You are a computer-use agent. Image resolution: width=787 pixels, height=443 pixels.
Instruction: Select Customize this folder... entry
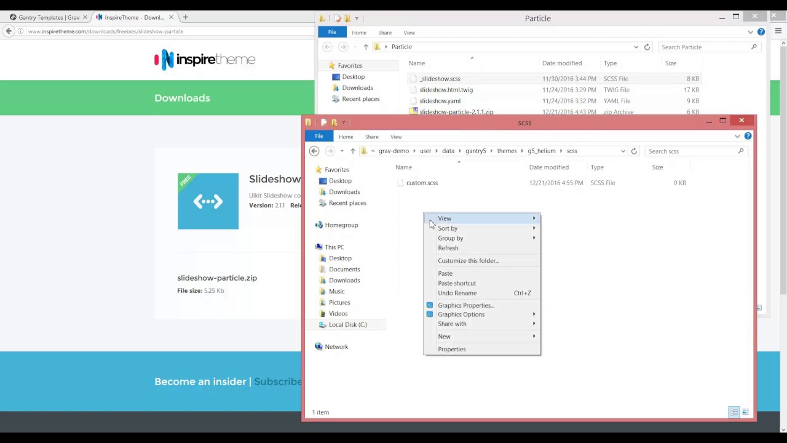pos(482,261)
